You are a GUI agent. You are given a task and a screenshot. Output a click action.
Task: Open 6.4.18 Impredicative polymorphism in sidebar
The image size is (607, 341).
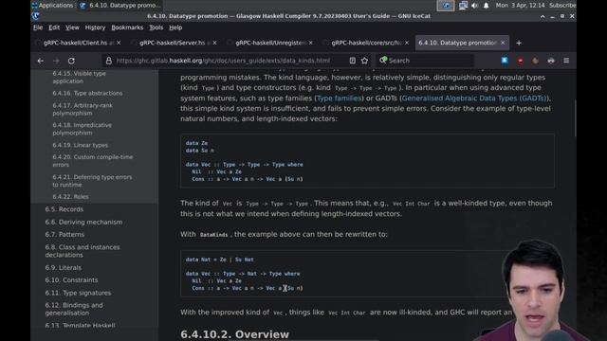pos(83,129)
